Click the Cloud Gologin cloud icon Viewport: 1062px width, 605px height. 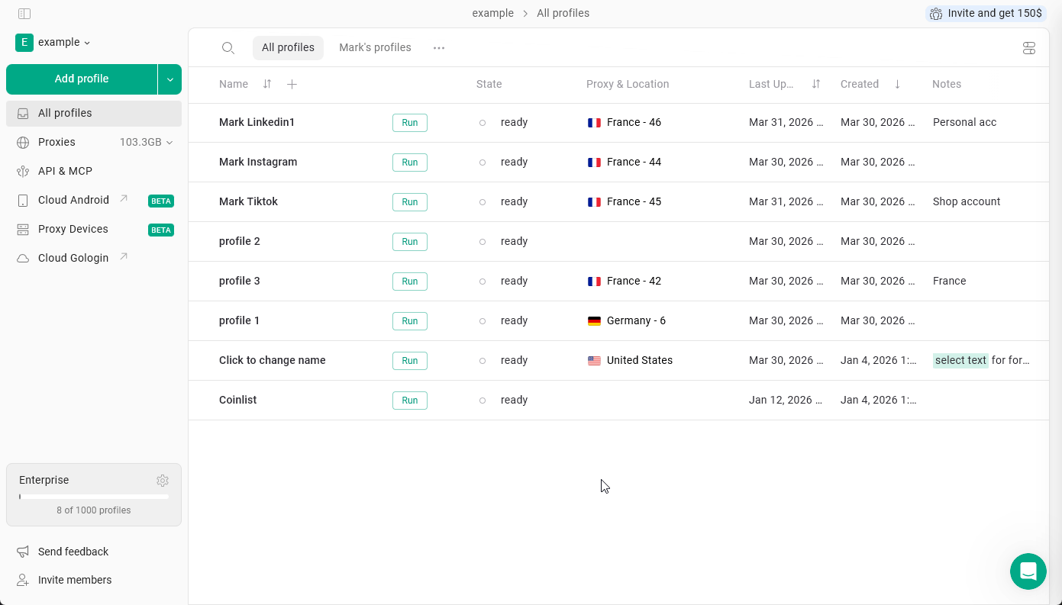23,259
